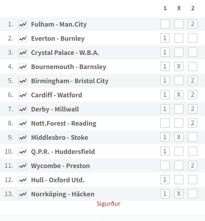
Task: Open stats chart icon for Norrköping - Häcken
Action: click(x=22, y=194)
